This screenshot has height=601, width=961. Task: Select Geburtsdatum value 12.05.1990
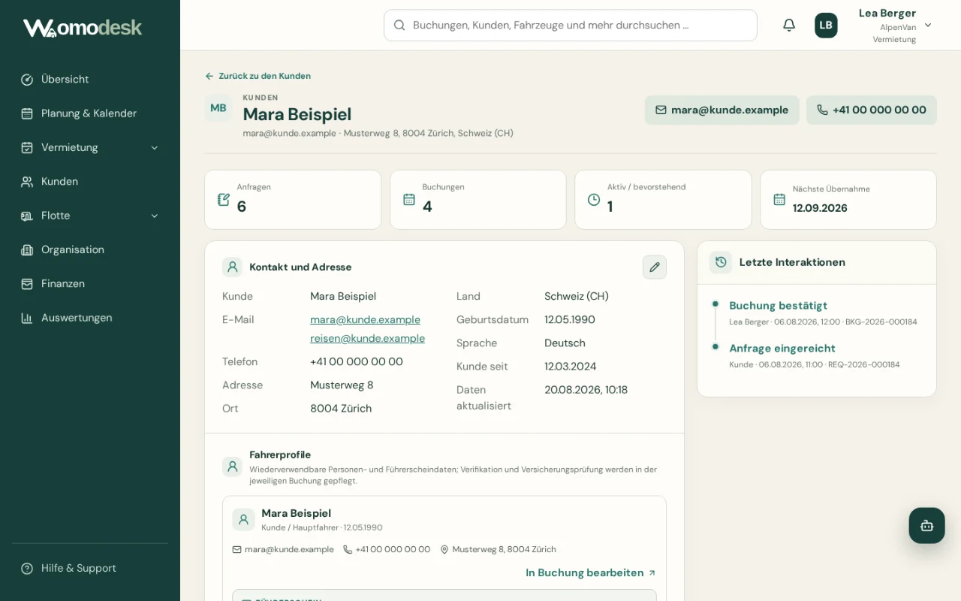point(570,320)
